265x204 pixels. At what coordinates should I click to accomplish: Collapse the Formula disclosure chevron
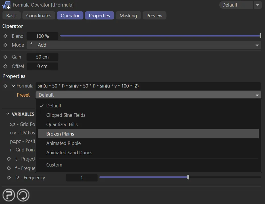point(13,86)
